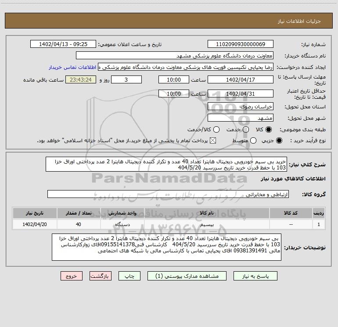Click the کد کالا column header
The width and height of the screenshot is (338, 327).
[x=291, y=213]
